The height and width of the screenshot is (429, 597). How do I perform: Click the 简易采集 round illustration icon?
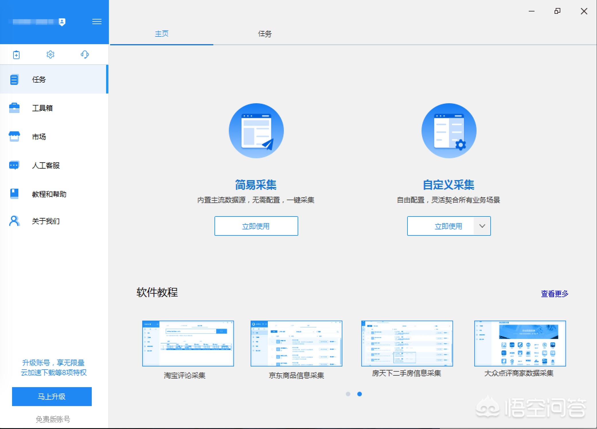coord(256,131)
